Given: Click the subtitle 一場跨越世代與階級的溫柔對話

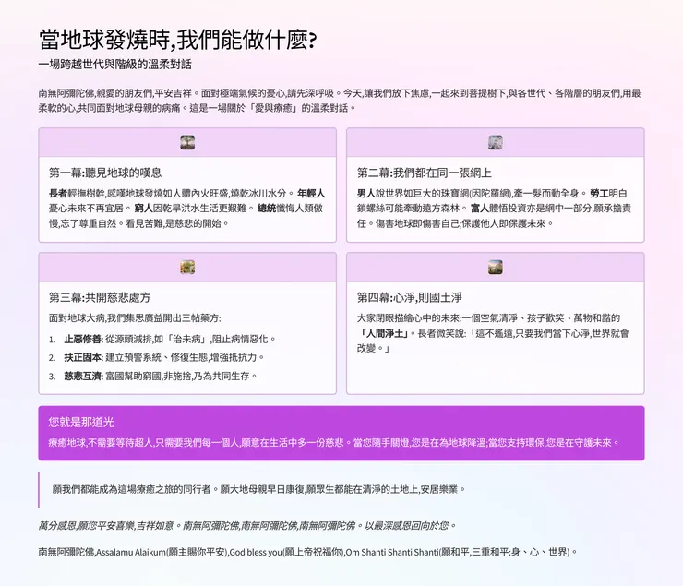Looking at the screenshot, I should click(x=115, y=65).
